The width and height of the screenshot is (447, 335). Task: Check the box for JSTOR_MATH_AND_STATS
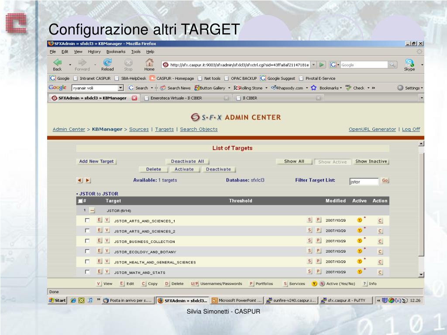[x=87, y=272]
